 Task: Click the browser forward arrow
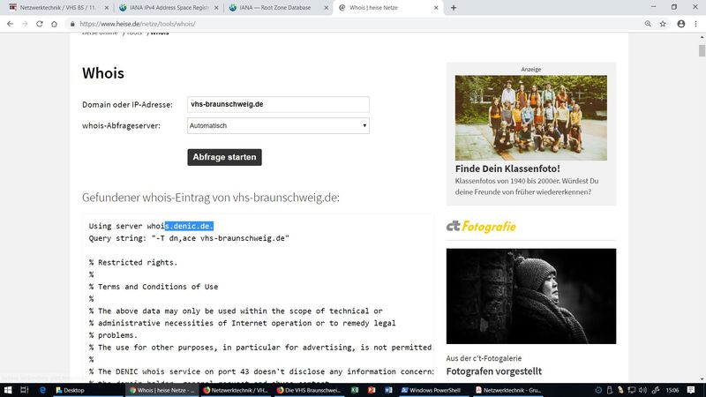point(25,24)
